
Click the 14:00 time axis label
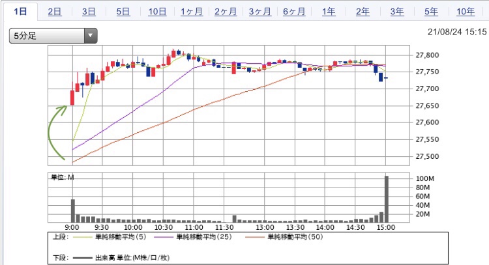click(x=325, y=227)
